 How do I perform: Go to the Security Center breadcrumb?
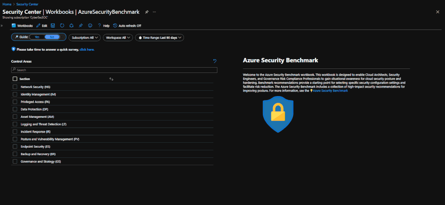pos(27,4)
